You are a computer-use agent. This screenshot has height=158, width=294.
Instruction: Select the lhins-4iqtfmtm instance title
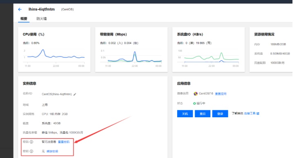tap(42, 9)
